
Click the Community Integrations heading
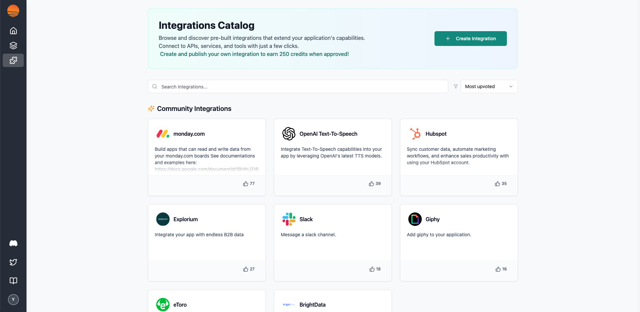click(194, 109)
